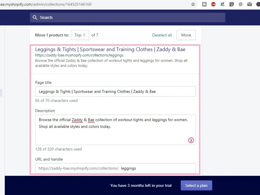Click the 'Page title' label

pyautogui.click(x=43, y=83)
